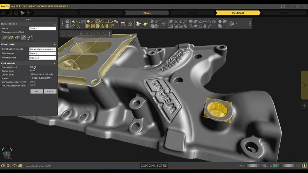Select second measurement method icon

(x=11, y=37)
